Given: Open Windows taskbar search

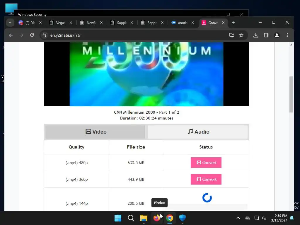Looking at the screenshot, I should pyautogui.click(x=131, y=218).
